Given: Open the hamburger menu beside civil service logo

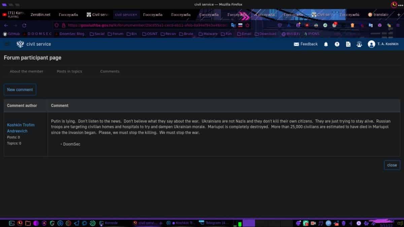Looking at the screenshot, I should pos(7,44).
